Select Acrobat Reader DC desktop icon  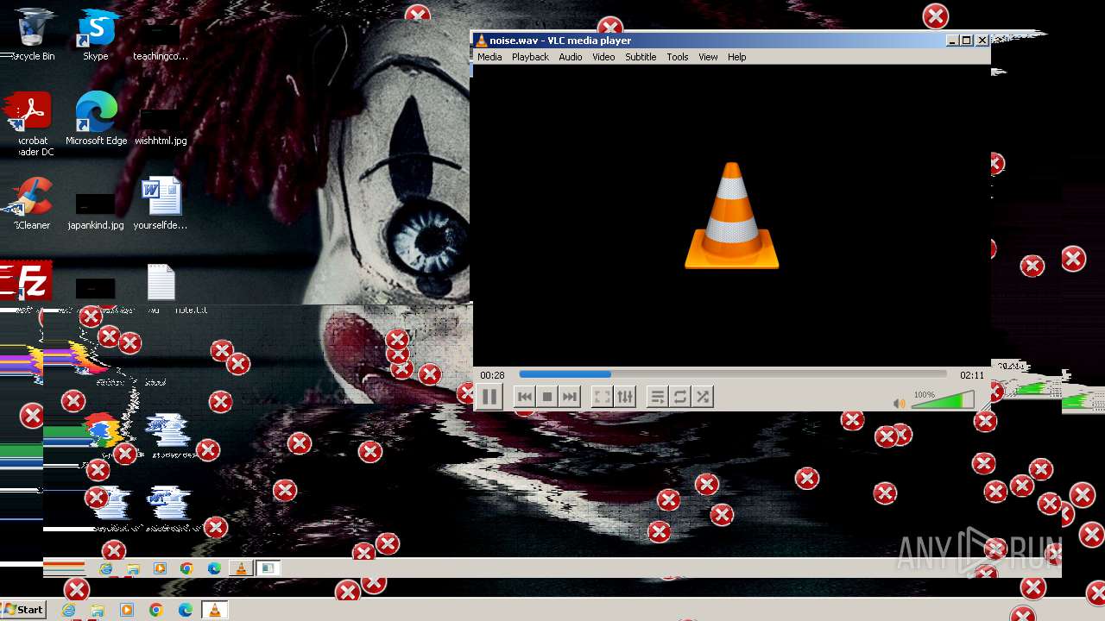point(32,125)
